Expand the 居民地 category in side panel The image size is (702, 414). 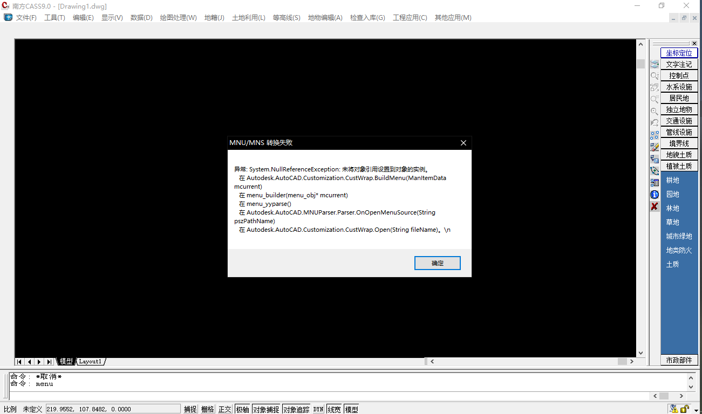pyautogui.click(x=679, y=98)
